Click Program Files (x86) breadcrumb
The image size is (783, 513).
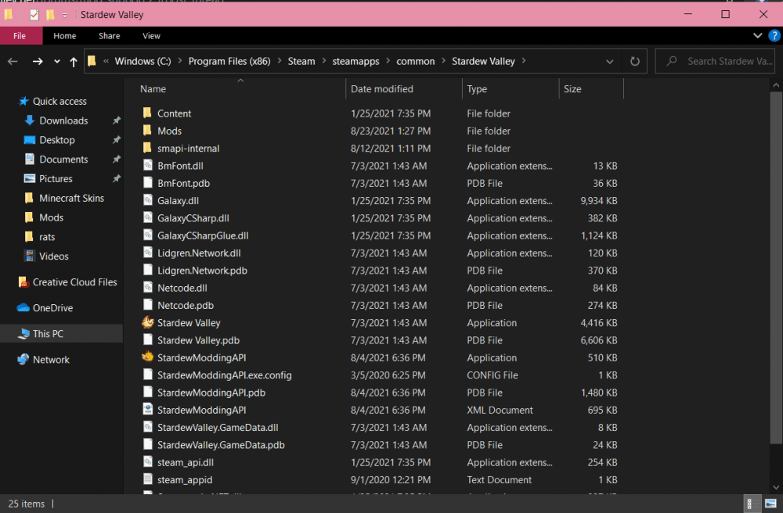[229, 61]
